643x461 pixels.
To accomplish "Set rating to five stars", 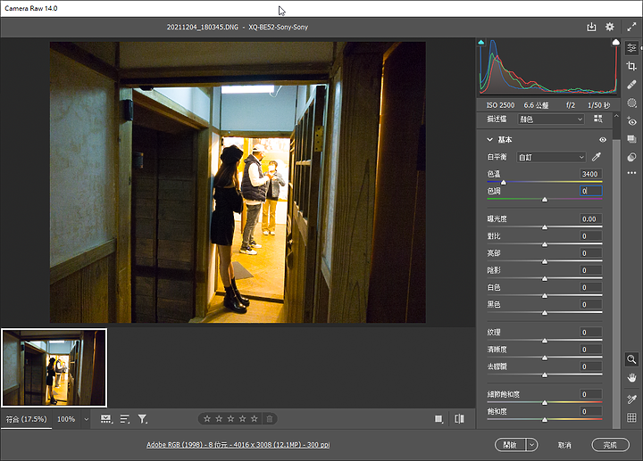I will coord(255,418).
